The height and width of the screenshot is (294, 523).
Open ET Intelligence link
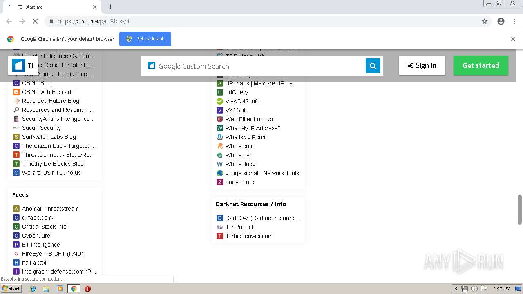click(41, 245)
